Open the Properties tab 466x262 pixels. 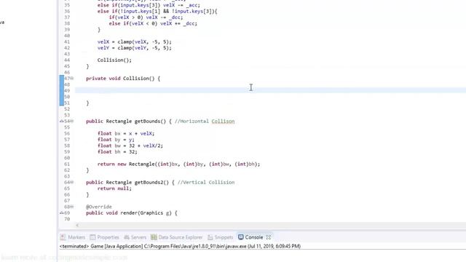tap(104, 237)
